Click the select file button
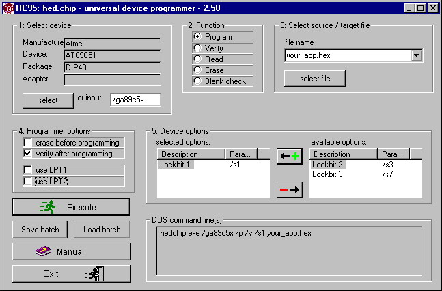The height and width of the screenshot is (291, 442). pyautogui.click(x=314, y=79)
